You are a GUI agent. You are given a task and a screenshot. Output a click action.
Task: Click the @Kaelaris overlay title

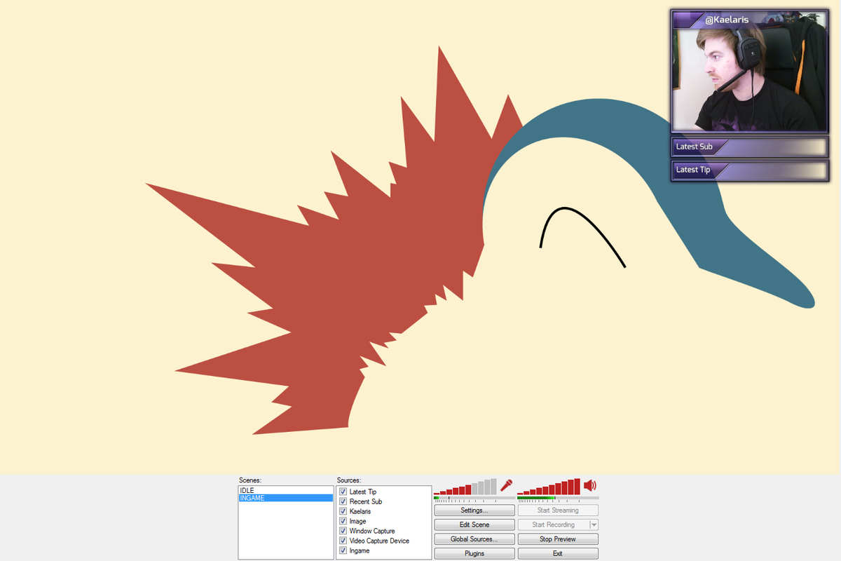727,20
